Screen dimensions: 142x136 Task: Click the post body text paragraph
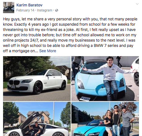coord(70,35)
